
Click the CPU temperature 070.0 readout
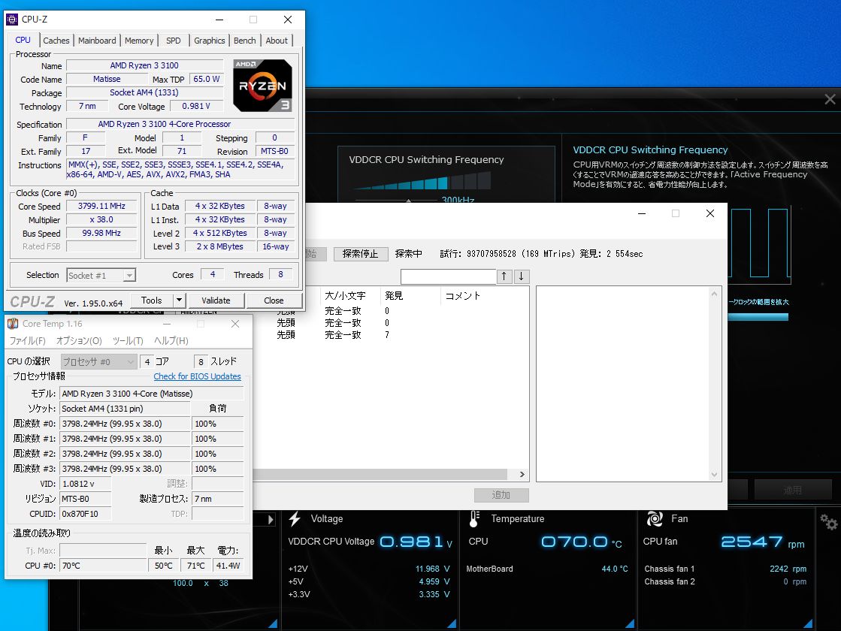pyautogui.click(x=582, y=542)
